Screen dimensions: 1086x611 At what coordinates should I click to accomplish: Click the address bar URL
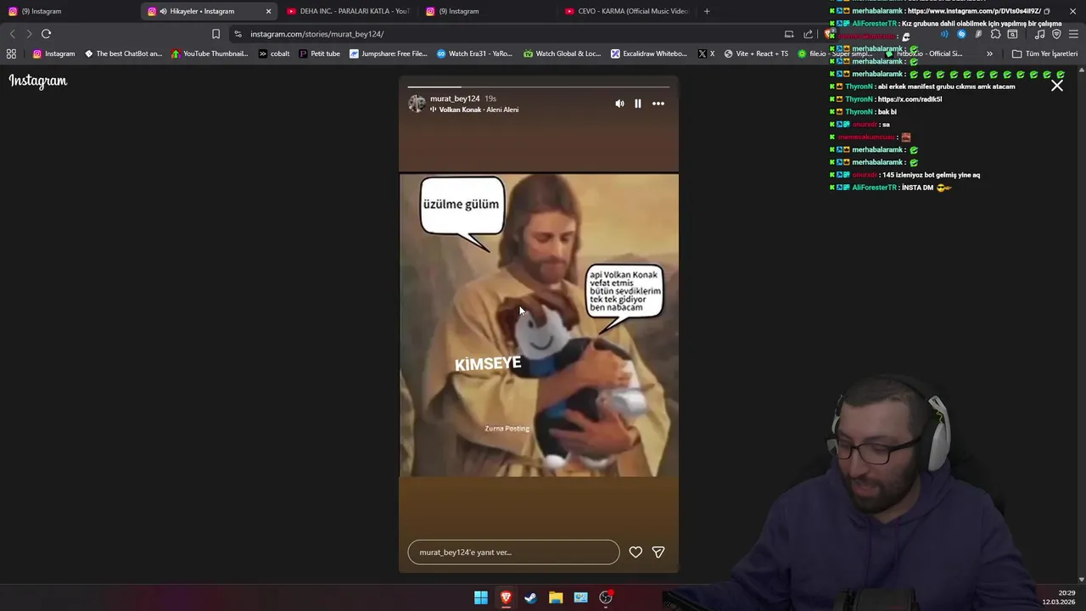coord(317,34)
